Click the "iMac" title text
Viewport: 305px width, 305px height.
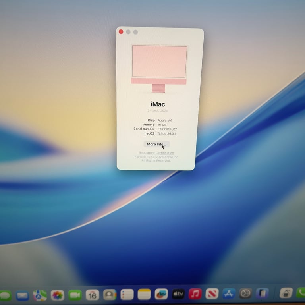(x=158, y=104)
